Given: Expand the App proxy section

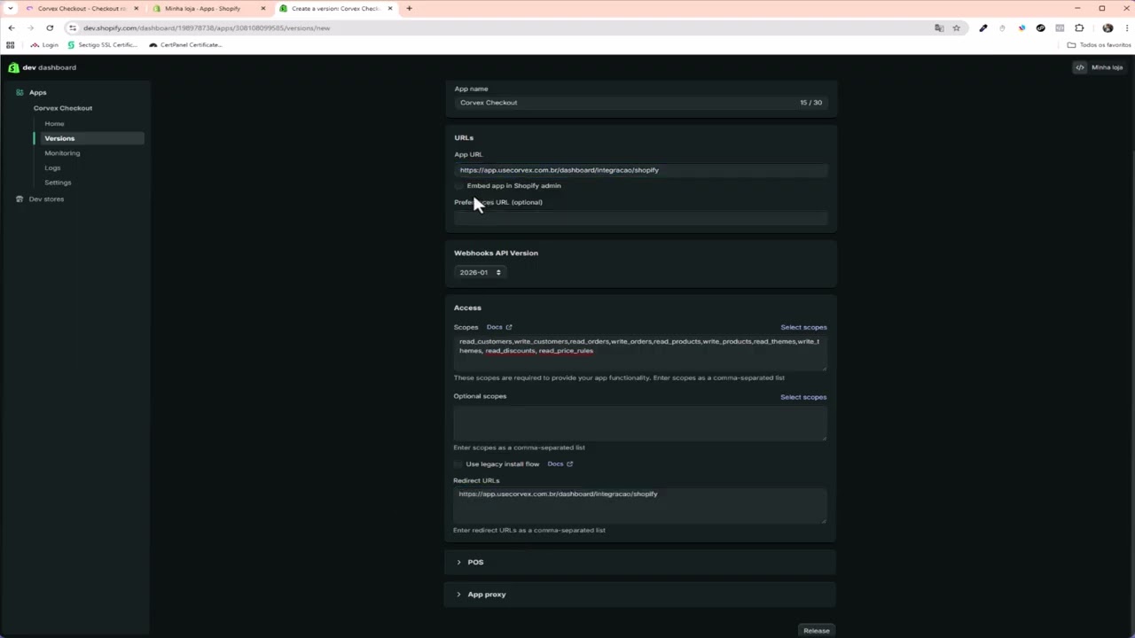Looking at the screenshot, I should [640, 594].
